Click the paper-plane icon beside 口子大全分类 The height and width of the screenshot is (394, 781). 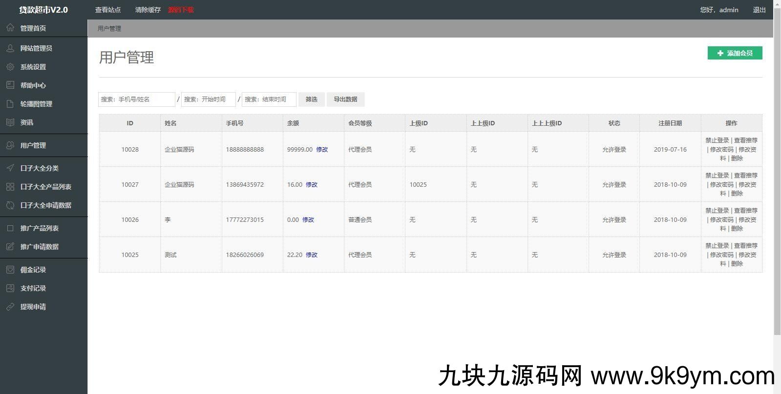pos(10,168)
